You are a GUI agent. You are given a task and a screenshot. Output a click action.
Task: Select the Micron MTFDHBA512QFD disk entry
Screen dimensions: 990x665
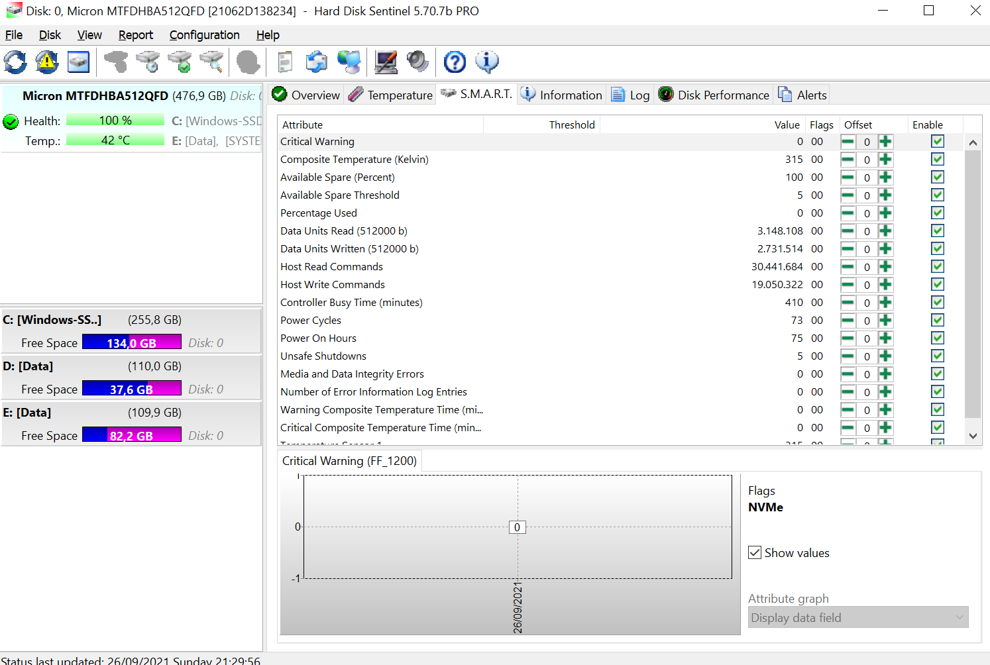tap(131, 119)
